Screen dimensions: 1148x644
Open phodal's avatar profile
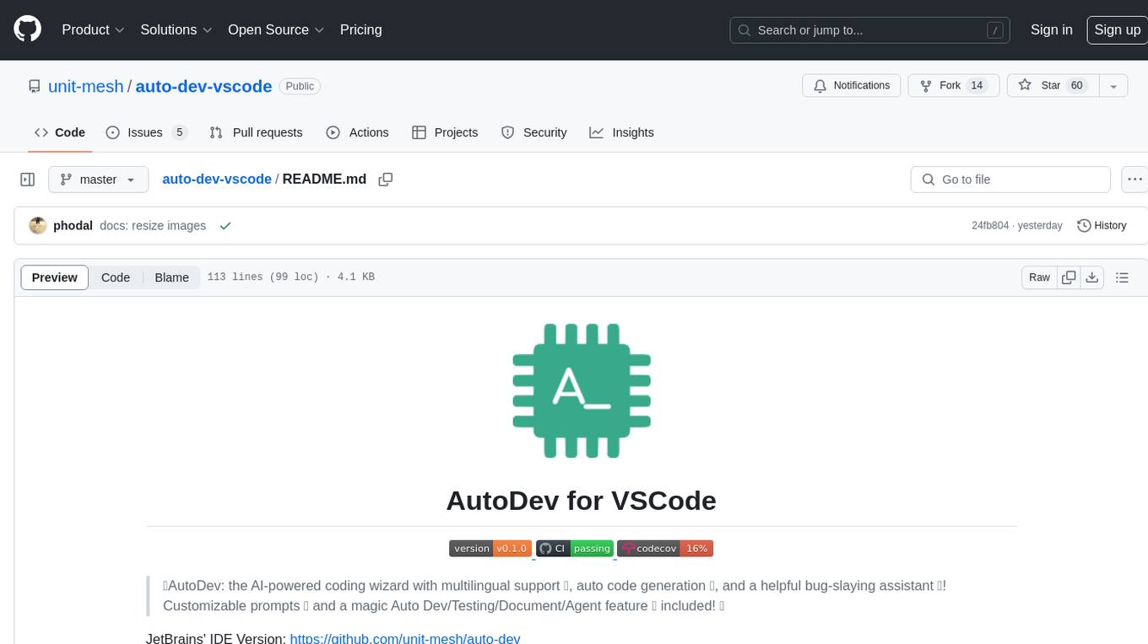point(38,226)
